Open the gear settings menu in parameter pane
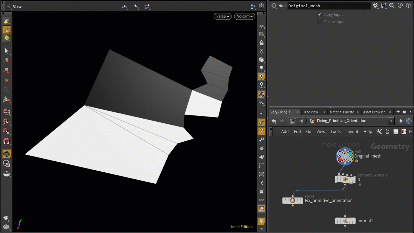This screenshot has height=233, width=414. (376, 5)
